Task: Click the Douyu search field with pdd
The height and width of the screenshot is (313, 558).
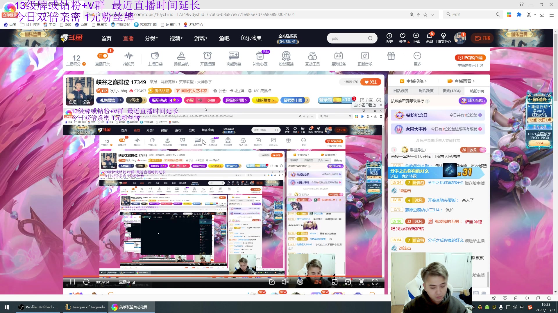Action: point(347,38)
